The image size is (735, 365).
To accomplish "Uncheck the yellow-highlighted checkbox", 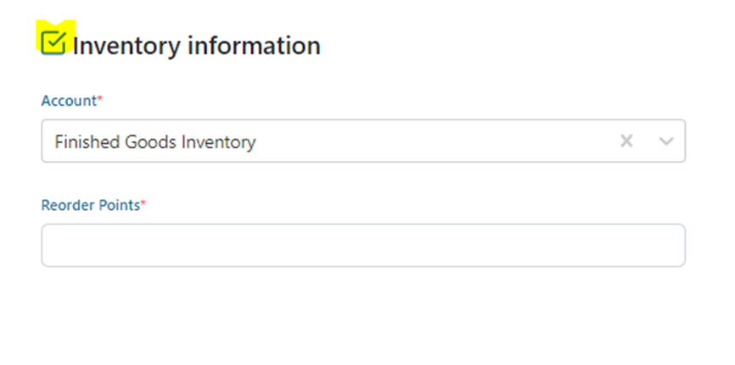I will pos(53,40).
